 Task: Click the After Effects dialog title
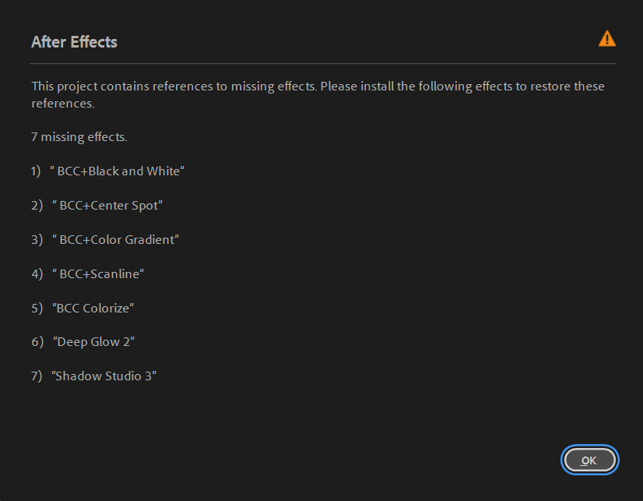74,42
